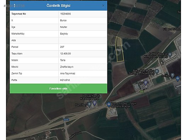Click the Hamitbey location pin
The width and height of the screenshot is (187, 140).
(x=89, y=105)
